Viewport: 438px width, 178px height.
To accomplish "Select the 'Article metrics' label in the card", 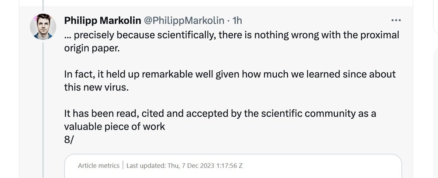I will (99, 166).
